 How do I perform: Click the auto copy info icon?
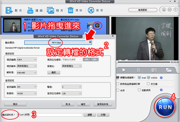tap(161, 90)
